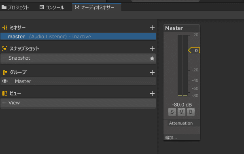Click the volume fader handle showing 0
Viewport: 244px width, 154px height.
pyautogui.click(x=194, y=50)
